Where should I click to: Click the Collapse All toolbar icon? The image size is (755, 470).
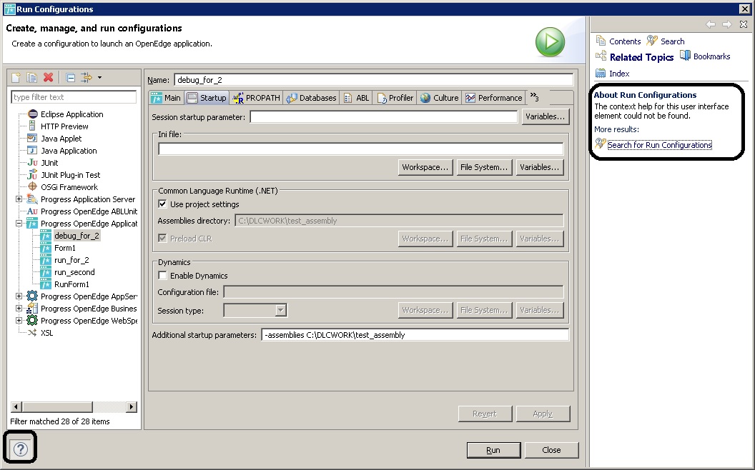coord(70,77)
